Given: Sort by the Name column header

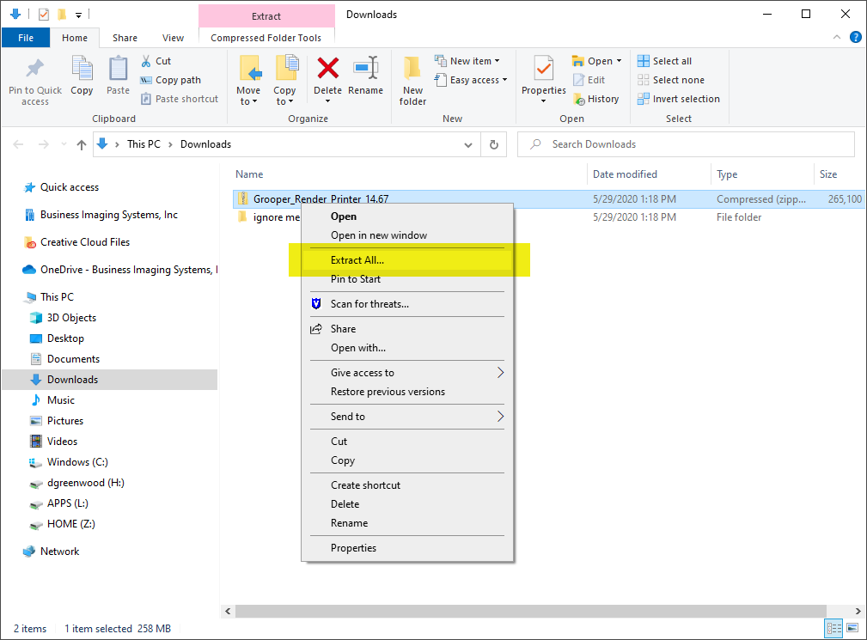Looking at the screenshot, I should (409, 174).
